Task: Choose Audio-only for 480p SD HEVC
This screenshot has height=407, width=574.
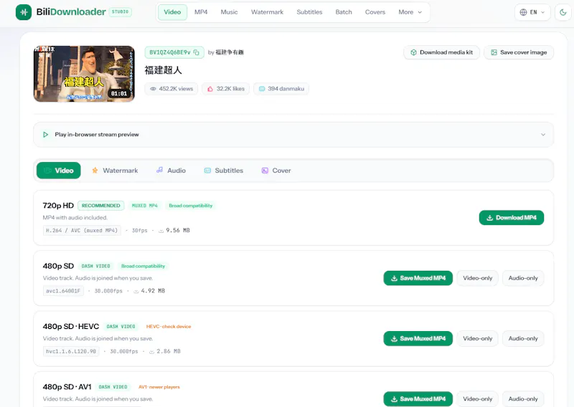Action: (x=523, y=339)
